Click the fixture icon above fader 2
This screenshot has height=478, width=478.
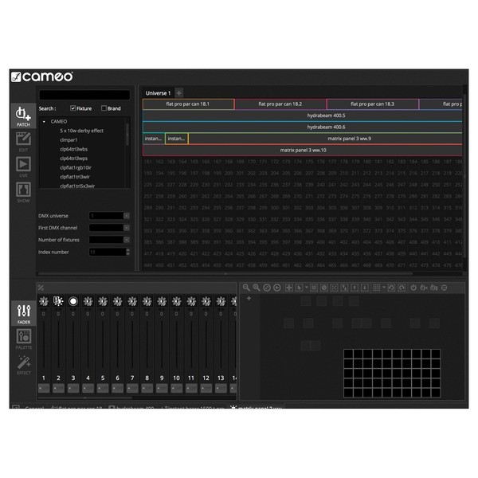pos(58,301)
